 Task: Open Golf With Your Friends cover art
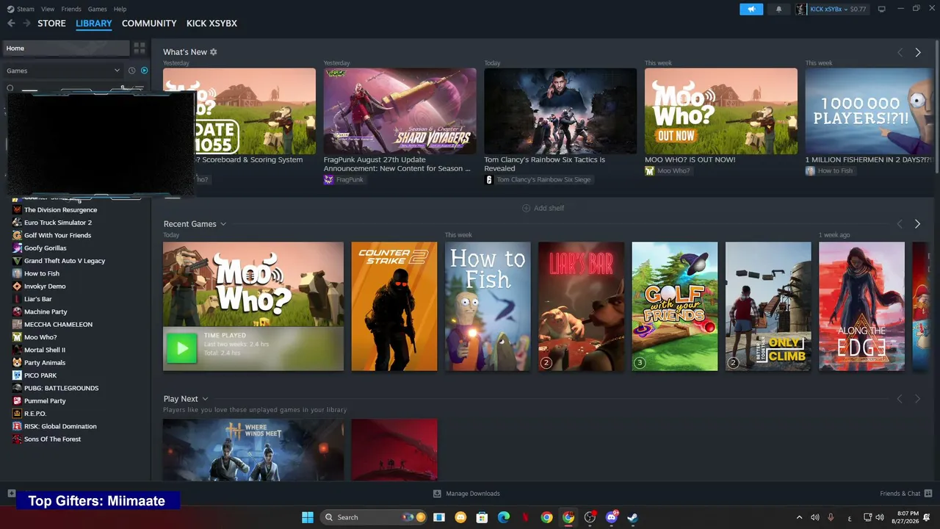pos(675,306)
